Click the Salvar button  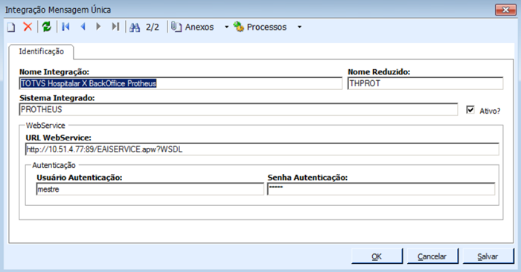pyautogui.click(x=488, y=256)
